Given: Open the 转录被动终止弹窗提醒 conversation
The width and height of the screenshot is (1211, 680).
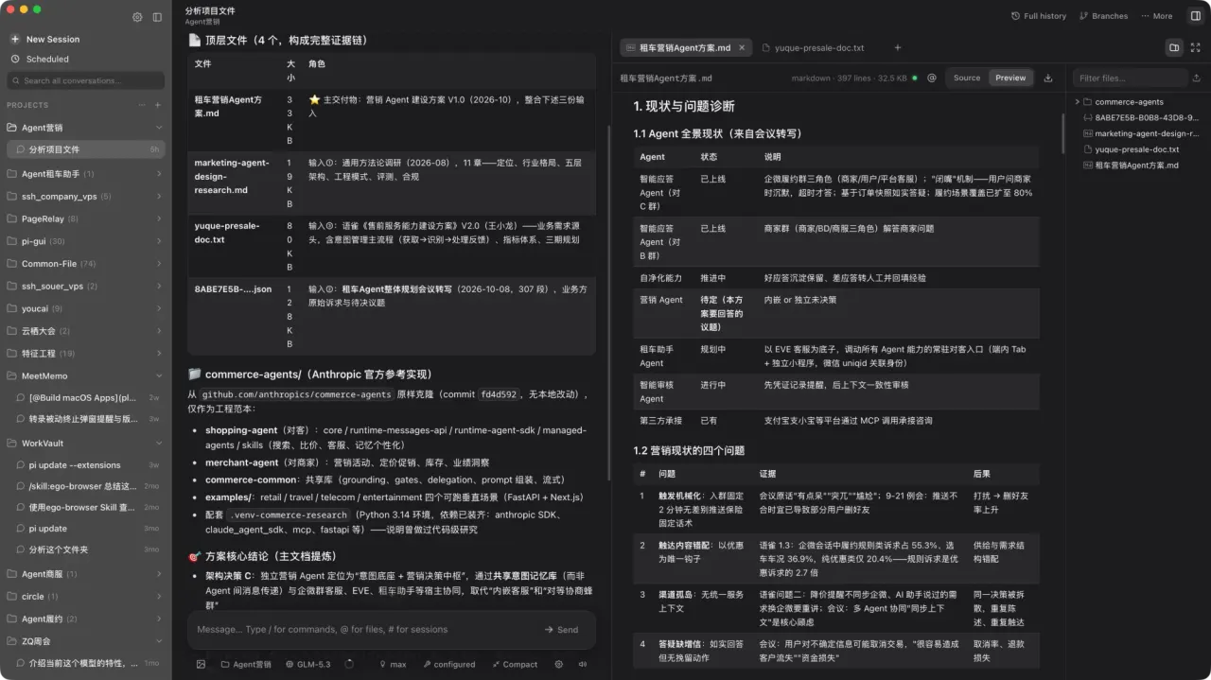Looking at the screenshot, I should [86, 419].
